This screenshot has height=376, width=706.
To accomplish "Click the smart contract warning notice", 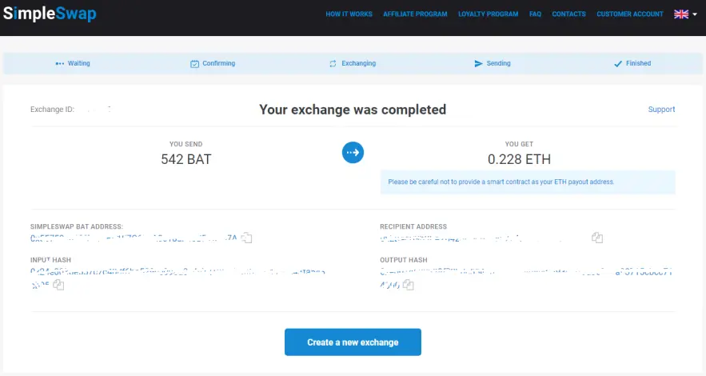I will click(x=528, y=182).
